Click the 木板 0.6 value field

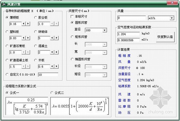44,66
